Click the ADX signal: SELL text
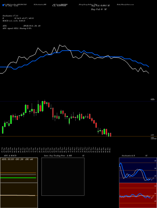The width and height of the screenshot is (157, 208). click(x=17, y=28)
